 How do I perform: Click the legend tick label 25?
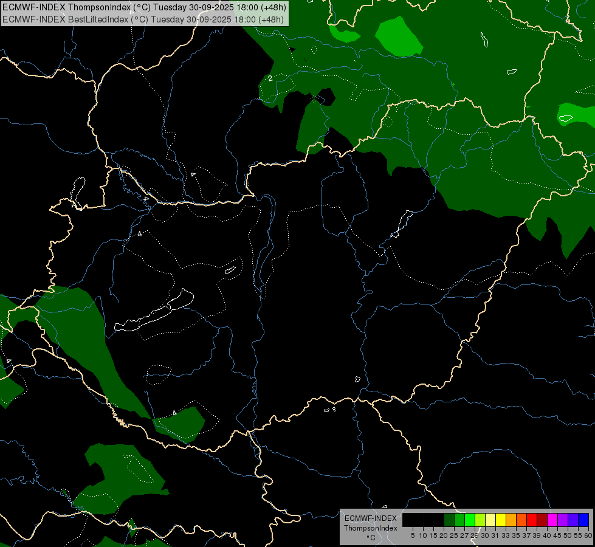click(454, 535)
